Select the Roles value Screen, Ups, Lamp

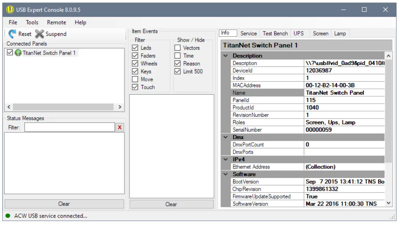(331, 122)
